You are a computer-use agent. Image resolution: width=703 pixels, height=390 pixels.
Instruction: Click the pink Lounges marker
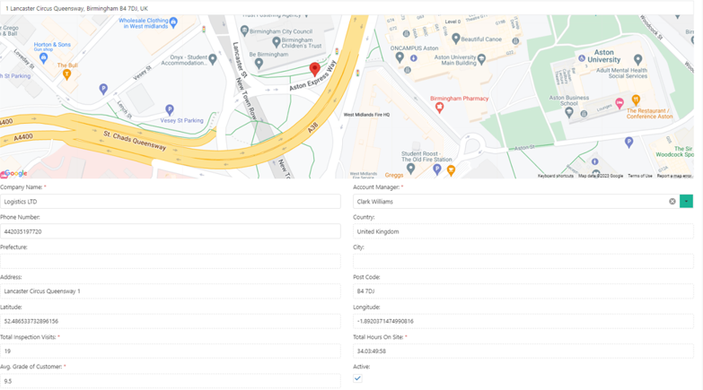(x=620, y=103)
